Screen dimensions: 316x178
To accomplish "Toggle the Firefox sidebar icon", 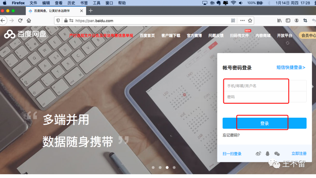I will pos(288,20).
